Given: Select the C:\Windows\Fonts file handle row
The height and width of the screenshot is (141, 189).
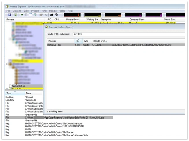Looking at the screenshot, I should point(24,106).
